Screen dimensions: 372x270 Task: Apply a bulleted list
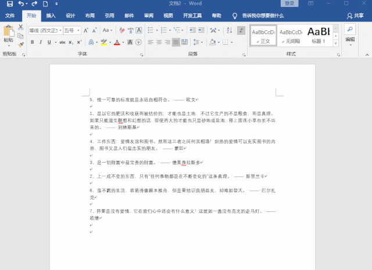[x=151, y=30]
